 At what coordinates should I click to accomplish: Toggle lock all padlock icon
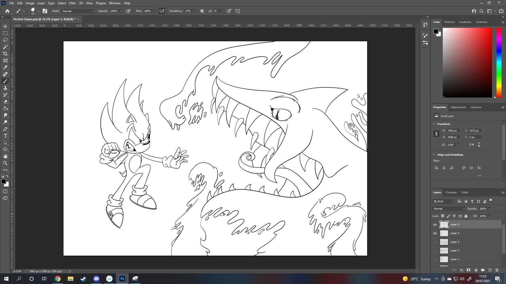[466, 216]
